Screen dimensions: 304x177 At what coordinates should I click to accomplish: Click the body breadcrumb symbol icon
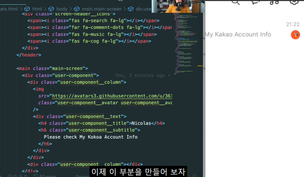51,9
